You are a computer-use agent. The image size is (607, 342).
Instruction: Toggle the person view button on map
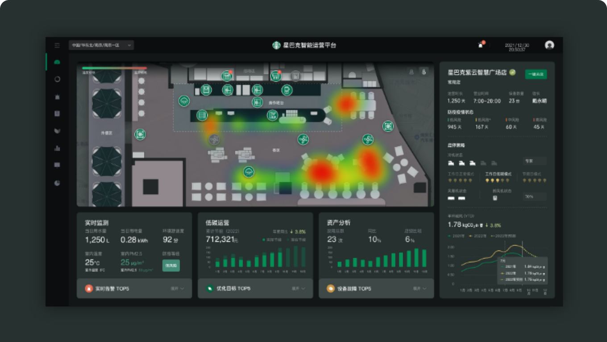coord(411,72)
